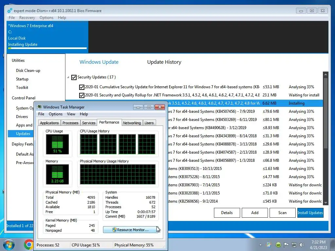Click the Add button

pos(255,212)
